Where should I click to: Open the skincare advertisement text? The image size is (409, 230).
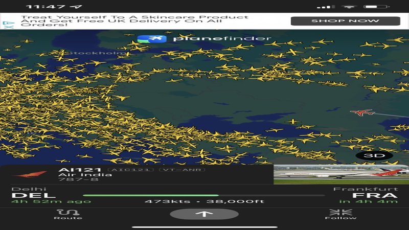(134, 21)
